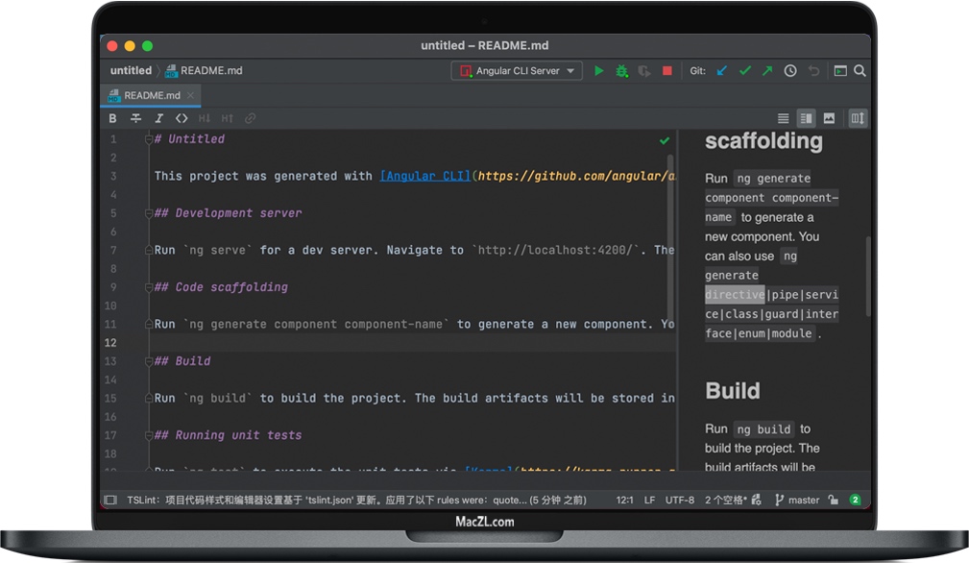Run the Angular CLI Server with the green play icon
The image size is (969, 563).
coord(598,70)
